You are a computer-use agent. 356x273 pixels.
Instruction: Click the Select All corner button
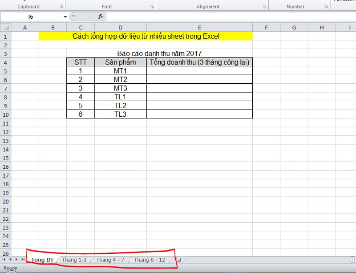[6, 28]
